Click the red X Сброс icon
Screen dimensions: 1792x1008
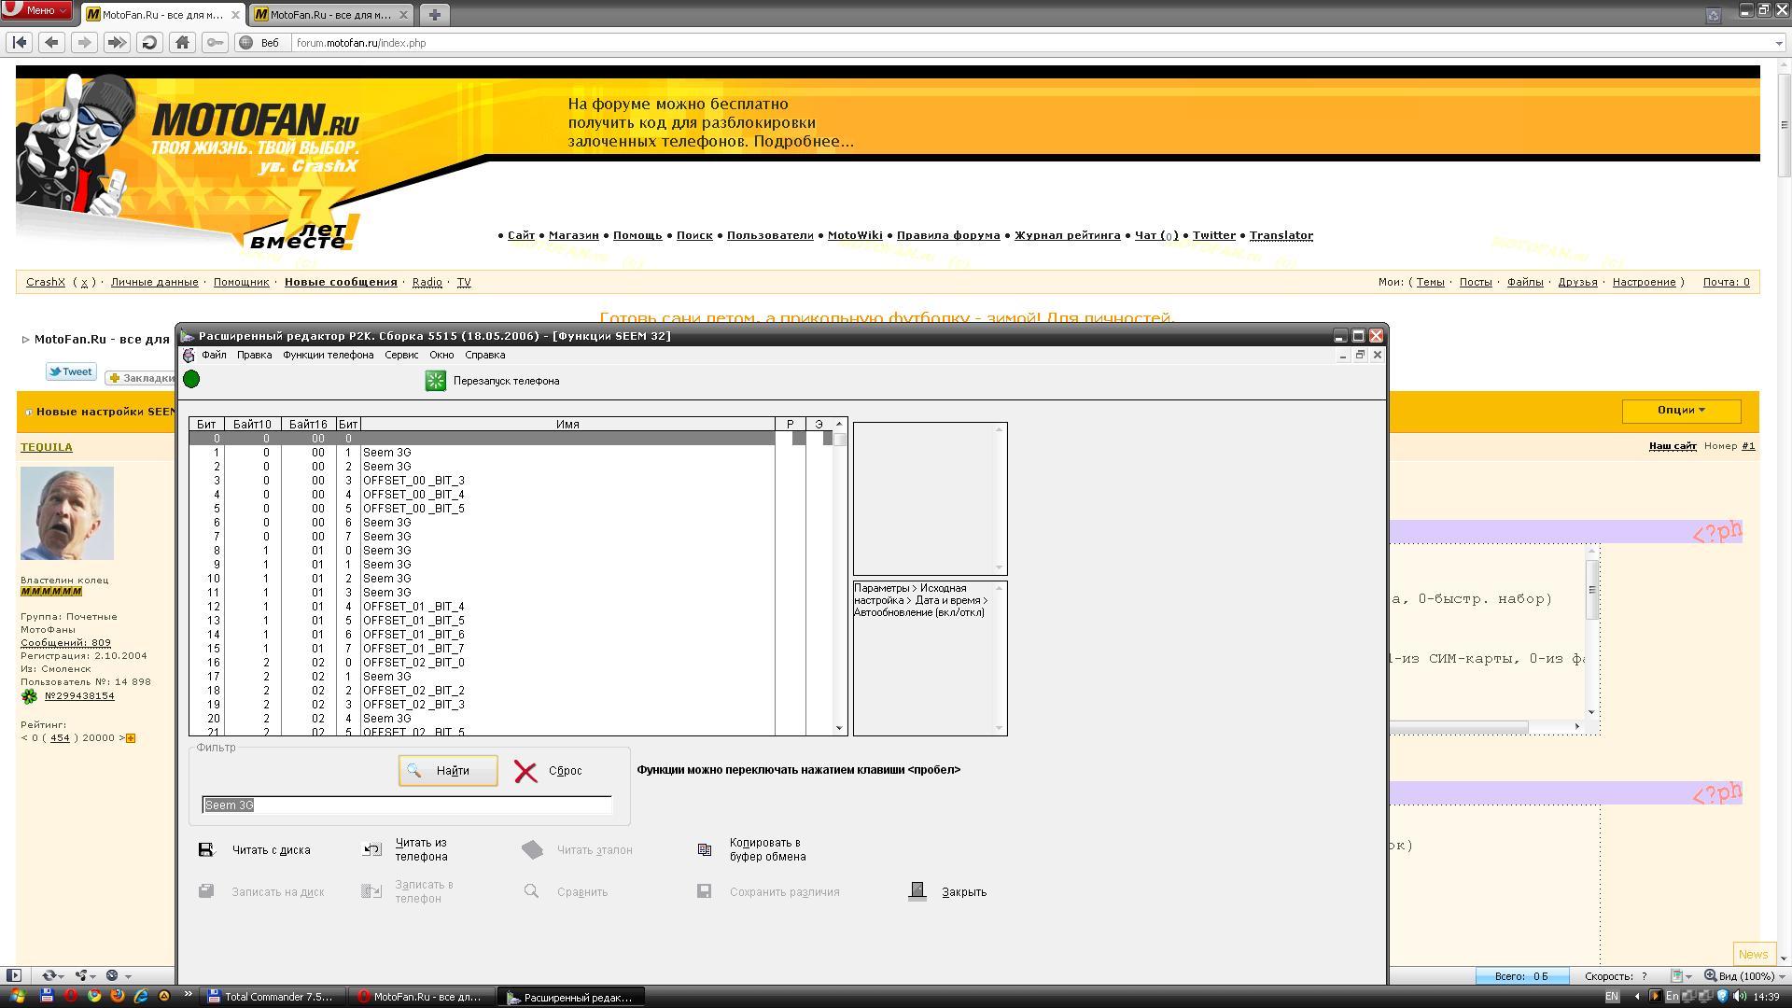(x=525, y=772)
